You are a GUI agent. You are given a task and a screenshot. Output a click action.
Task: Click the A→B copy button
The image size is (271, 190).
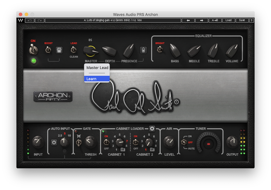pyautogui.click(x=215, y=20)
